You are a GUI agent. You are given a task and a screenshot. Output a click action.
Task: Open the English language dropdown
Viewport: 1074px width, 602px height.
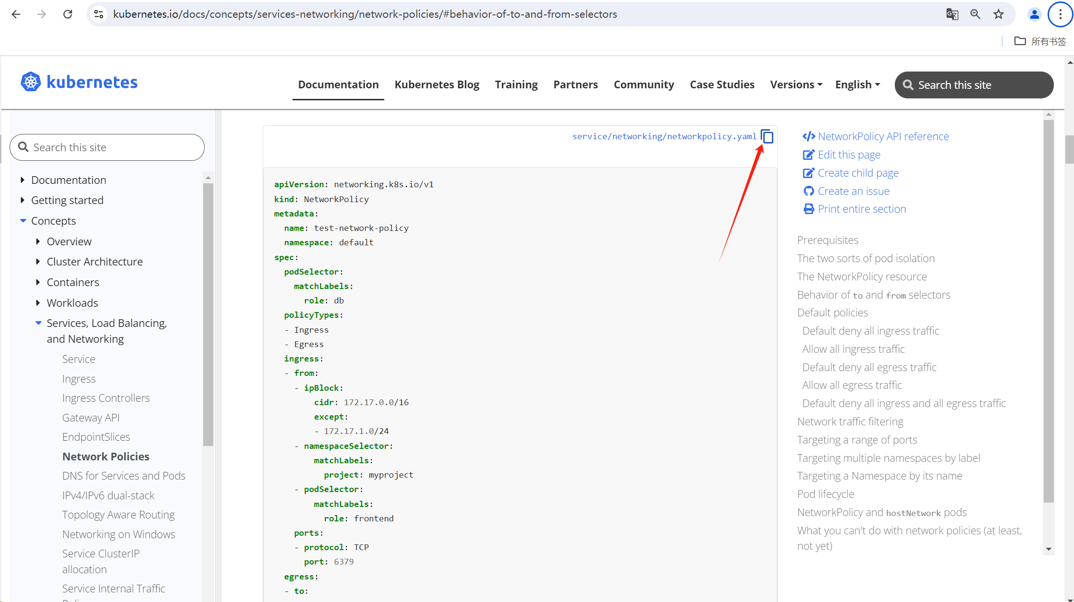[x=857, y=84]
